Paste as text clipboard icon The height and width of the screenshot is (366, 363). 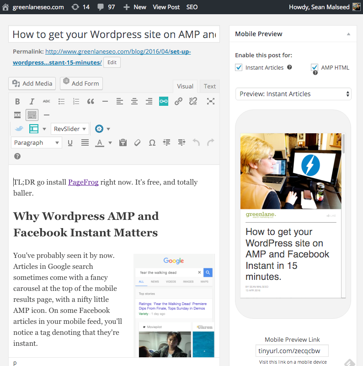(x=123, y=142)
